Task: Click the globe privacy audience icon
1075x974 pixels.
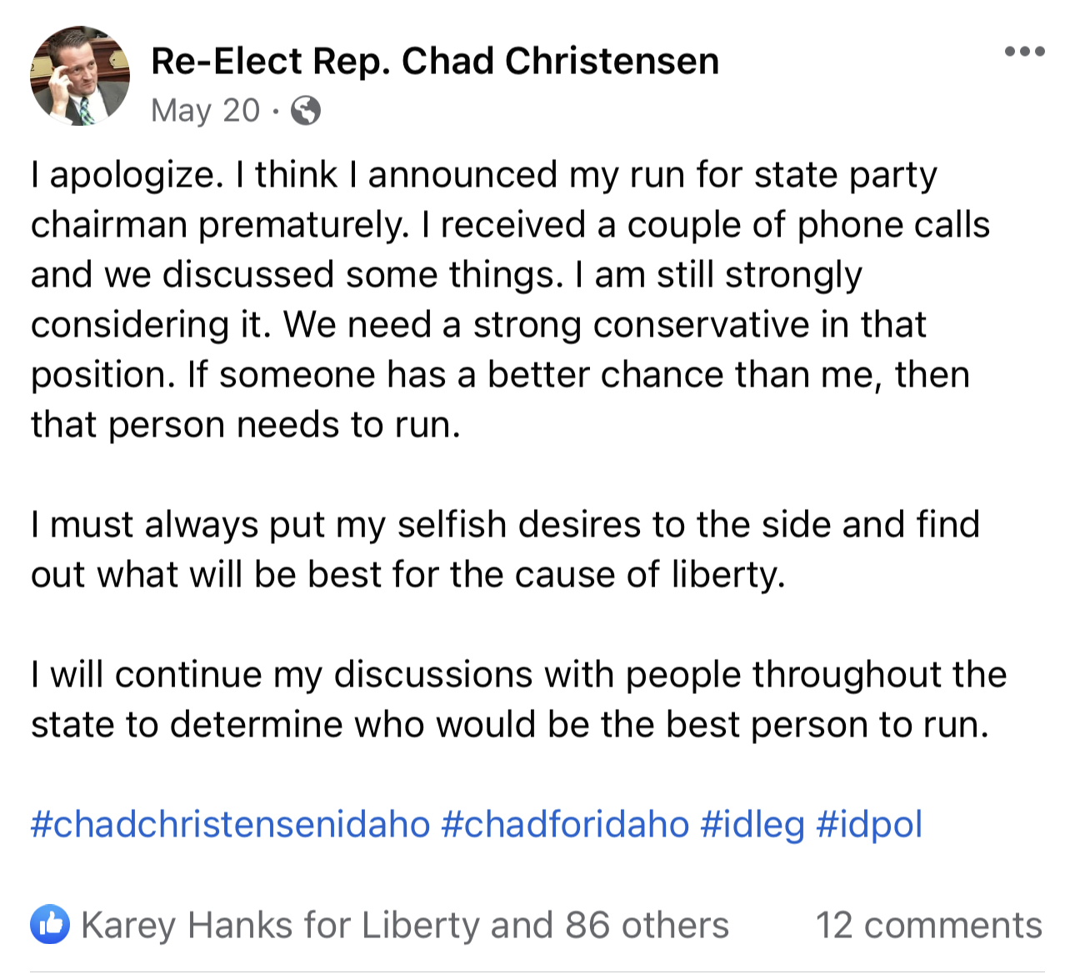Action: pyautogui.click(x=307, y=109)
